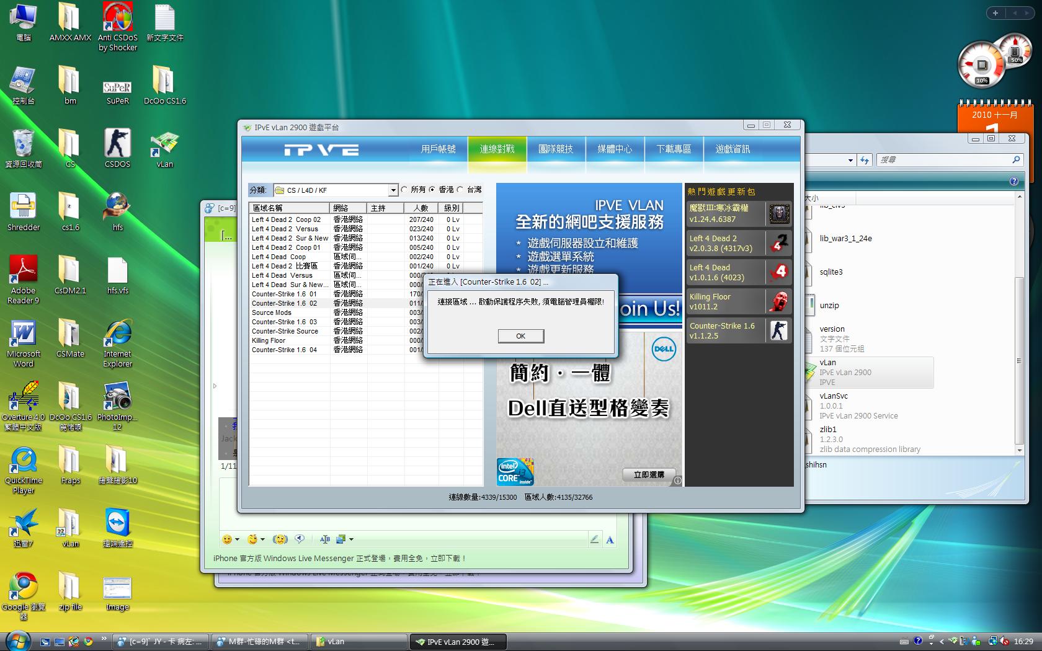Open the CSDOS desktop shortcut icon
Viewport: 1042px width, 651px height.
click(x=117, y=144)
